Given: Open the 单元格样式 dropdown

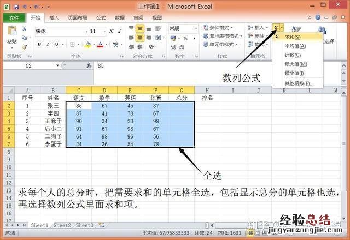Looking at the screenshot, I should [x=220, y=44].
